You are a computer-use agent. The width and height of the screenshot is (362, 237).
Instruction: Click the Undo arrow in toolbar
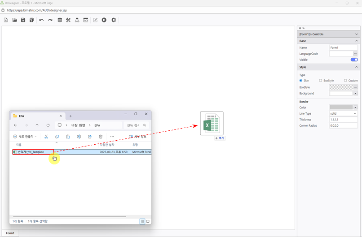41,20
